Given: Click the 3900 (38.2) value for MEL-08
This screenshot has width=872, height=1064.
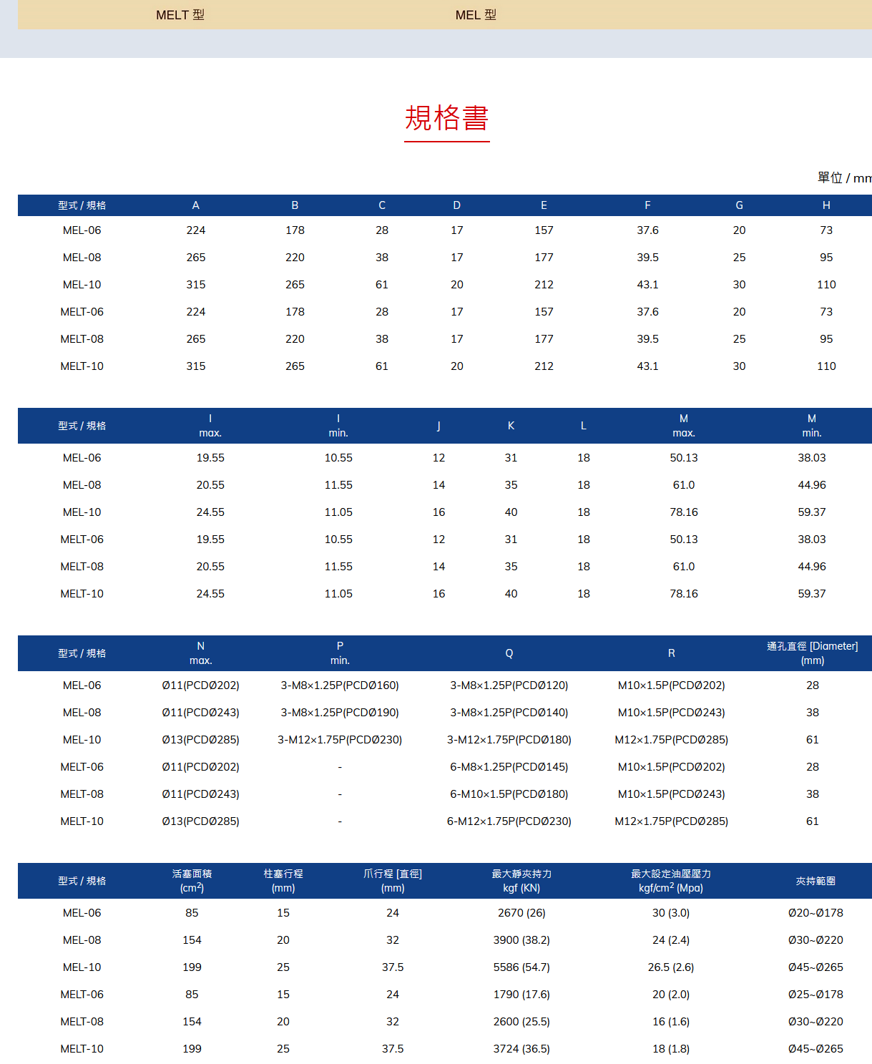Looking at the screenshot, I should [x=521, y=939].
